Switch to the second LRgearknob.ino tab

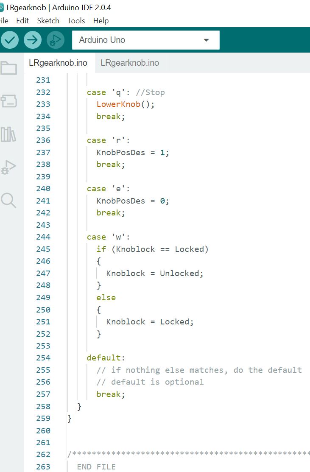(130, 63)
